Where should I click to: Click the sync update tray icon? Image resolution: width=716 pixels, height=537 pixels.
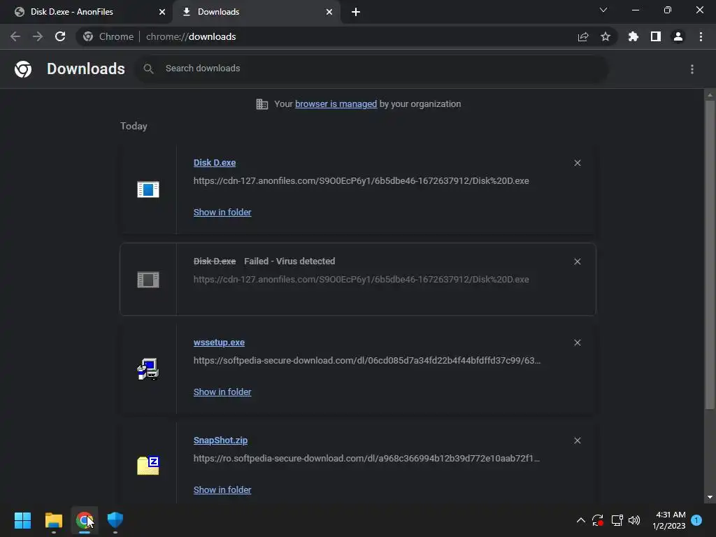pyautogui.click(x=598, y=520)
